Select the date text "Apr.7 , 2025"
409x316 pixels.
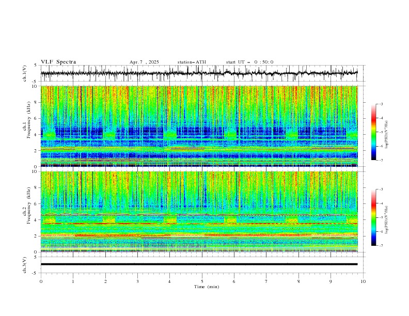pyautogui.click(x=144, y=62)
